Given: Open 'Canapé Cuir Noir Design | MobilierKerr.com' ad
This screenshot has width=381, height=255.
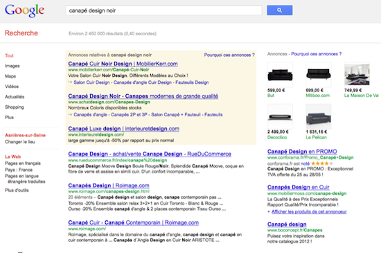Looking at the screenshot, I should coord(123,64).
